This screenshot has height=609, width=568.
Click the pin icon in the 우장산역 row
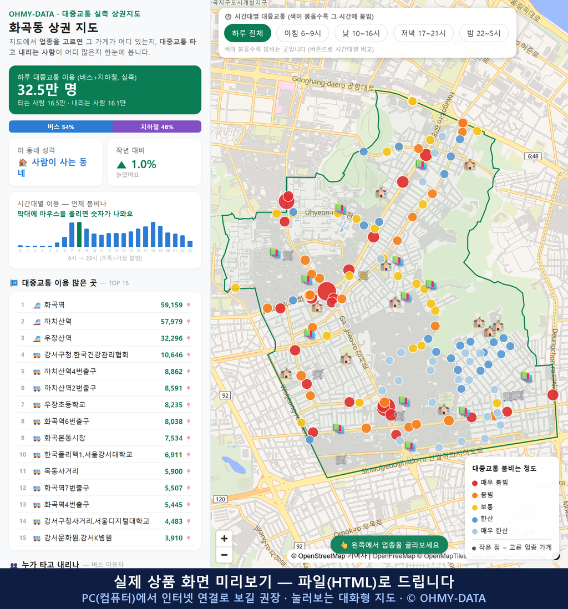point(189,339)
